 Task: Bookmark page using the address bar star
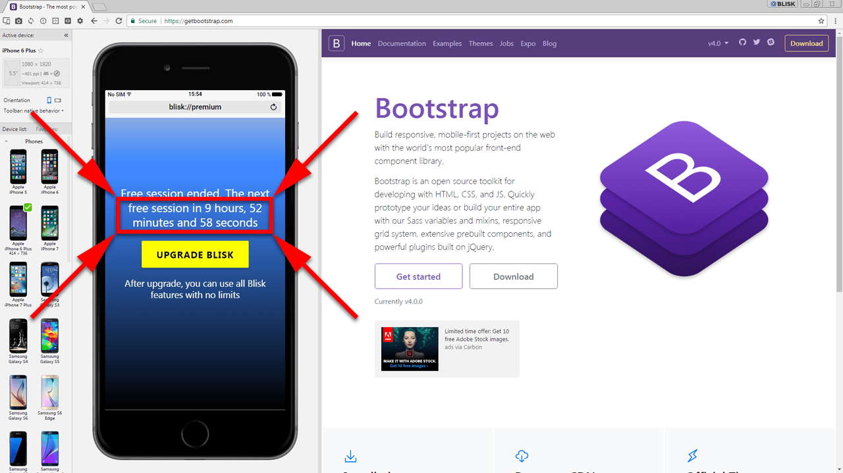(x=821, y=21)
